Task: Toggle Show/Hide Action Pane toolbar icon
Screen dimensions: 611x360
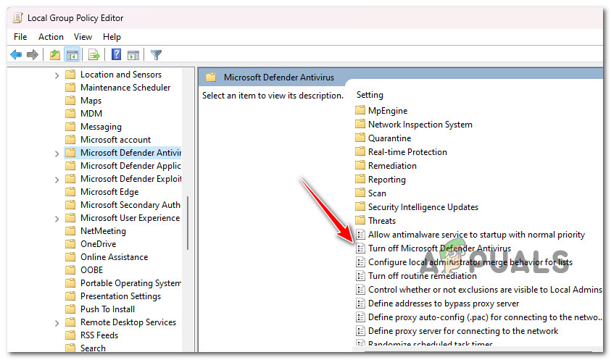Action: [x=133, y=55]
